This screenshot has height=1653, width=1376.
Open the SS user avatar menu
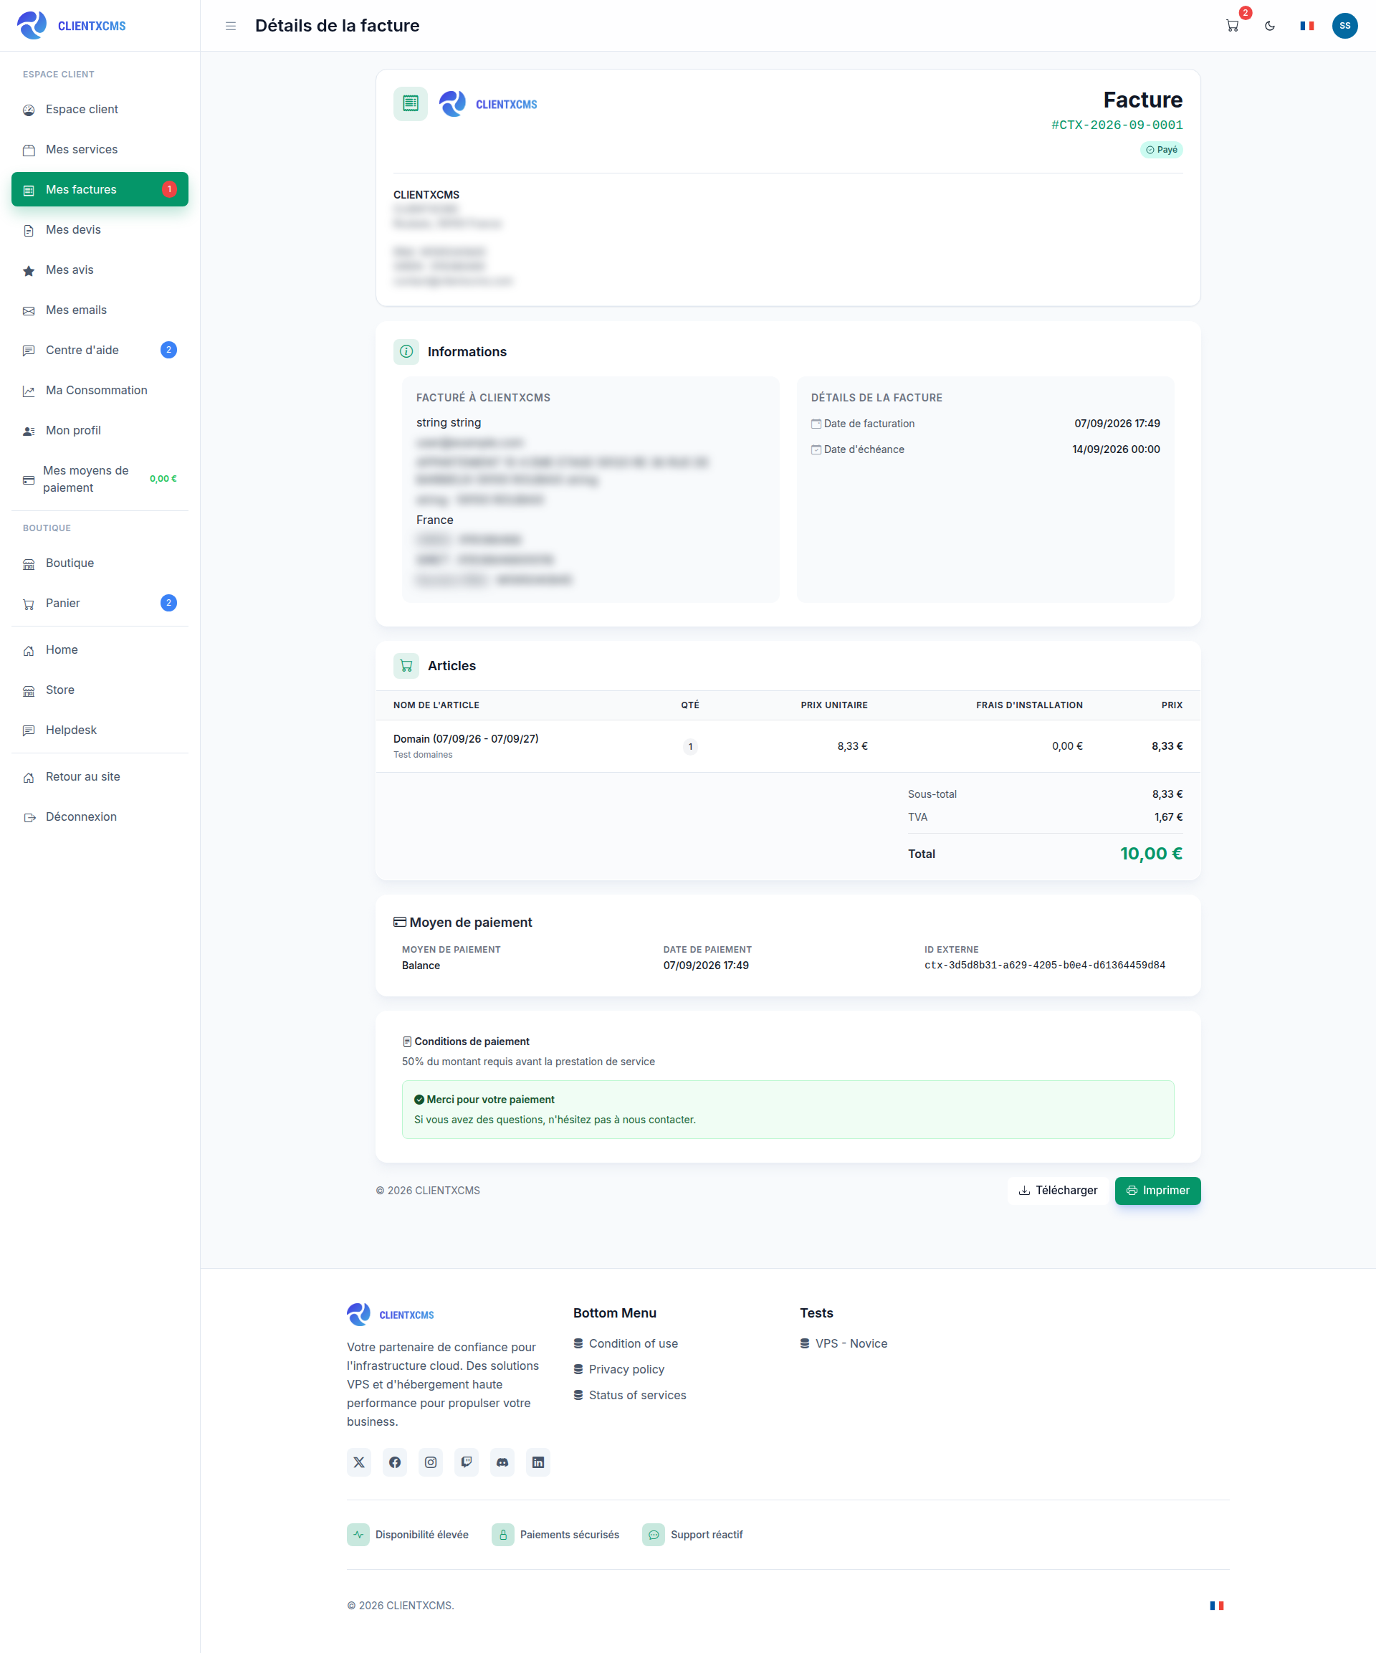coord(1344,26)
